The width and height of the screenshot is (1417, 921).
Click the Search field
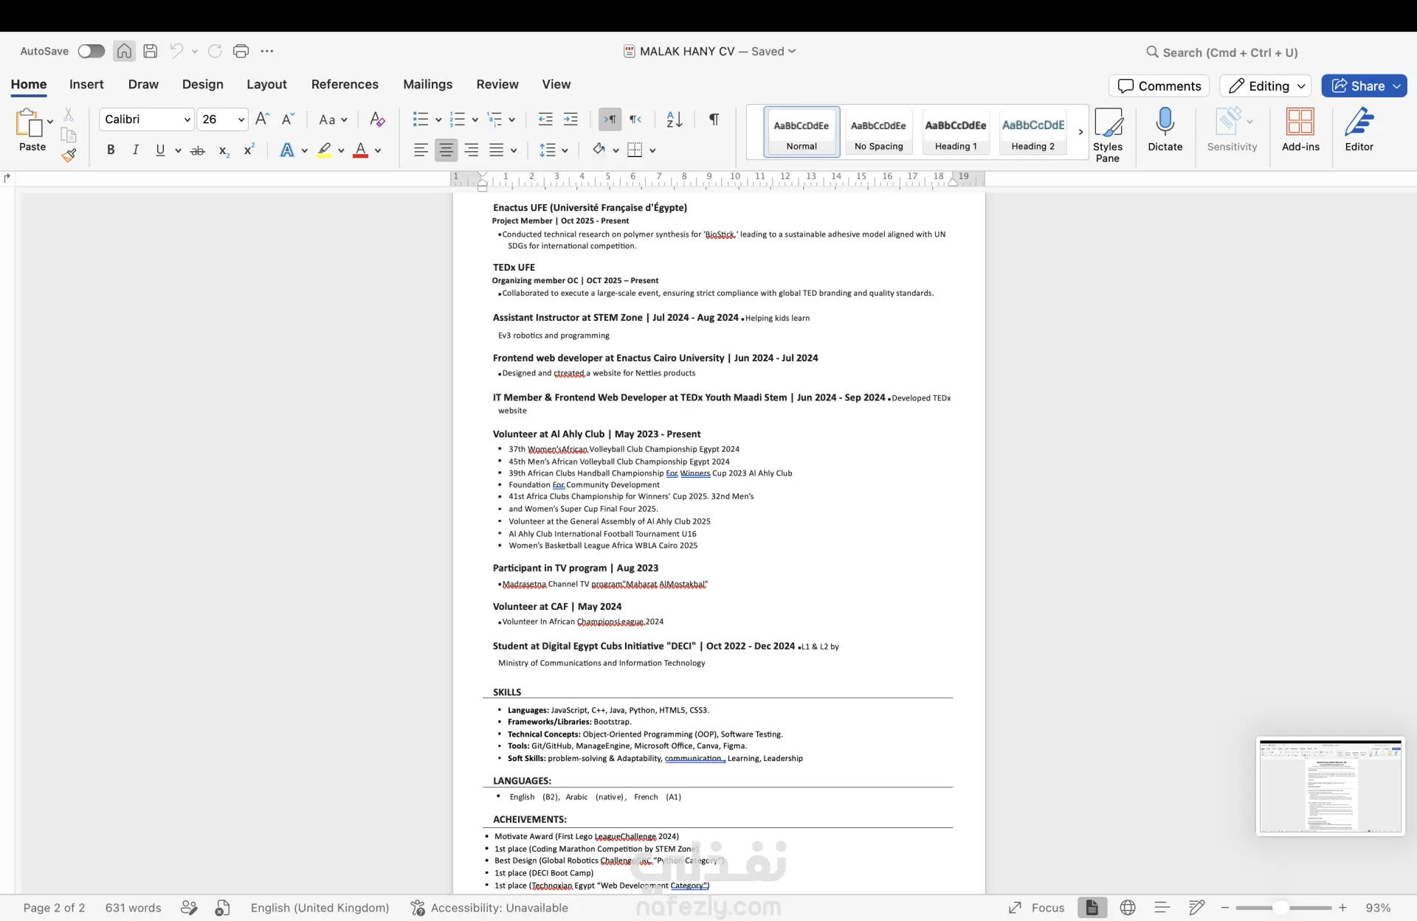click(1221, 52)
